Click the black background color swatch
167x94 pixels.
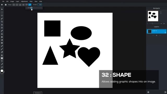coord(2,73)
